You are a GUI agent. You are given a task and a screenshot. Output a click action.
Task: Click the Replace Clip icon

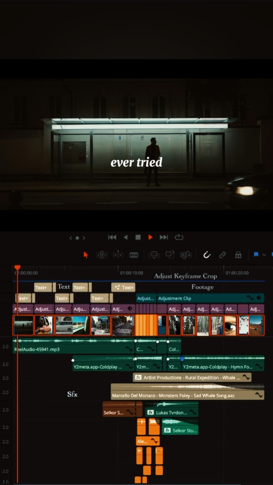[186, 255]
